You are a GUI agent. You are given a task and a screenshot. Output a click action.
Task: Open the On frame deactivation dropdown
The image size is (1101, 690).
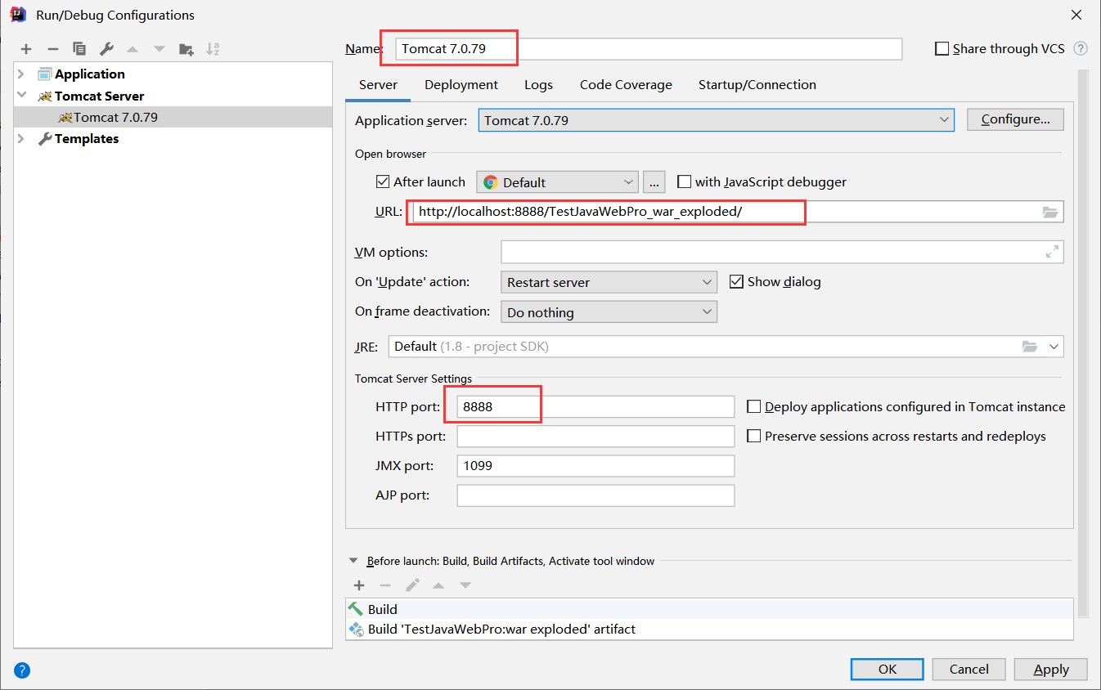[x=608, y=312]
